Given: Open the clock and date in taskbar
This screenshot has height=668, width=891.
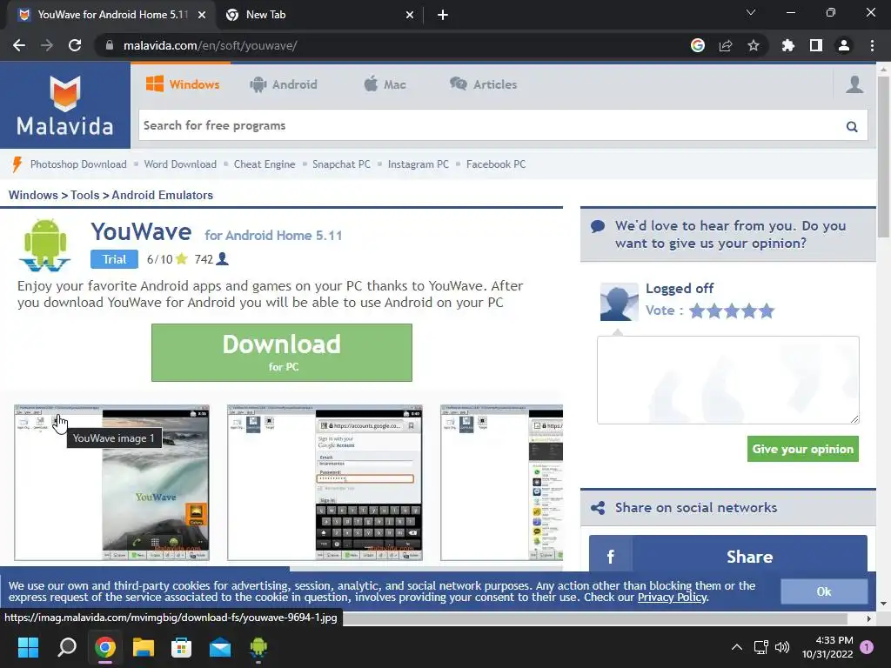Looking at the screenshot, I should [827, 647].
